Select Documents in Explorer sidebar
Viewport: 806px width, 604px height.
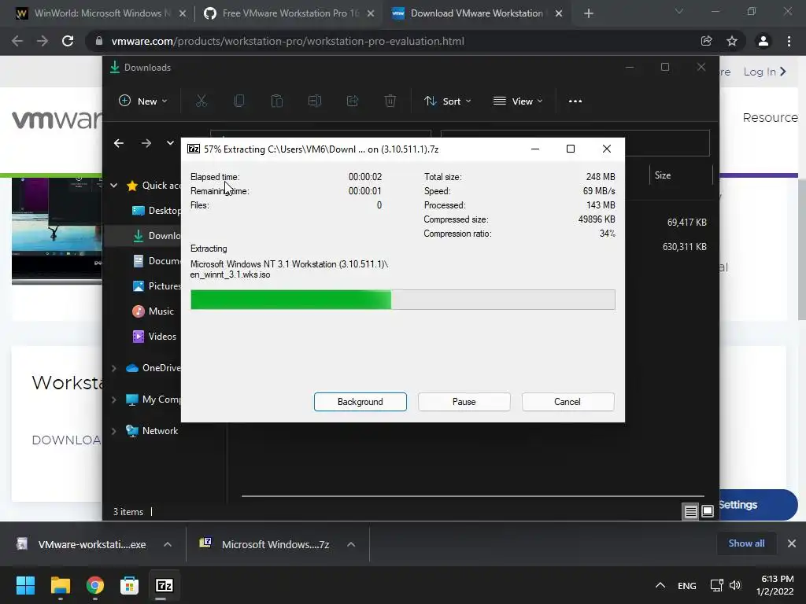pyautogui.click(x=157, y=261)
